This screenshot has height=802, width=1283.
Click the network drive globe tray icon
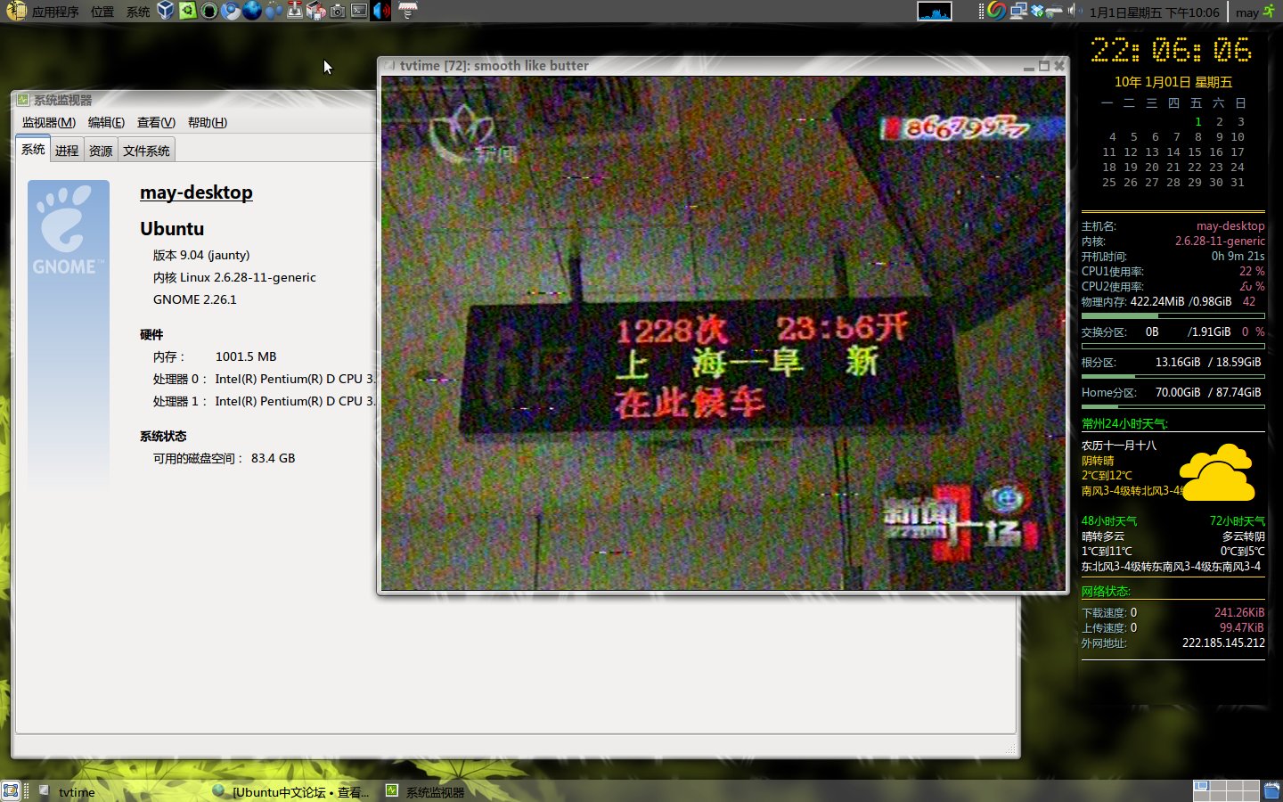pyautogui.click(x=1054, y=11)
